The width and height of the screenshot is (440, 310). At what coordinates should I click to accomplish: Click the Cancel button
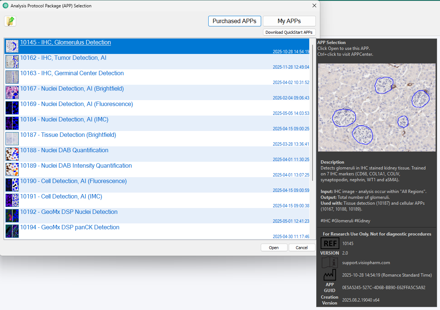click(x=302, y=248)
